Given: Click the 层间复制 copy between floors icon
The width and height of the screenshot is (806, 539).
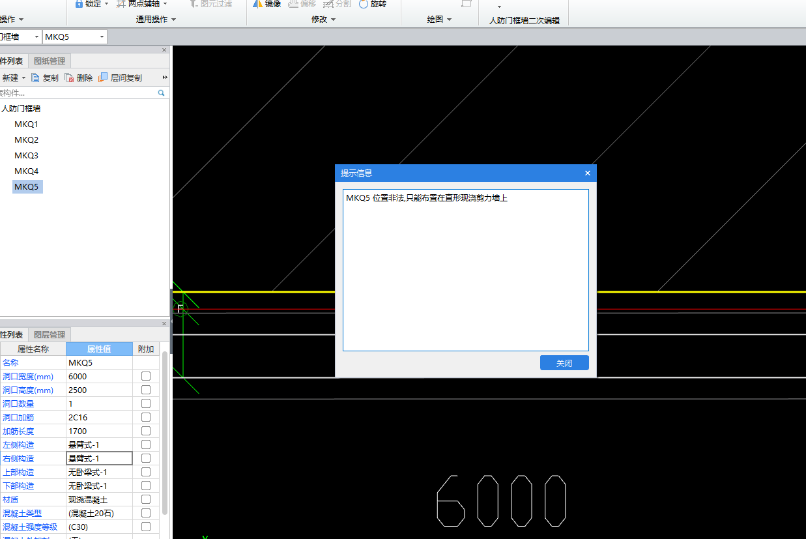Looking at the screenshot, I should coord(104,78).
